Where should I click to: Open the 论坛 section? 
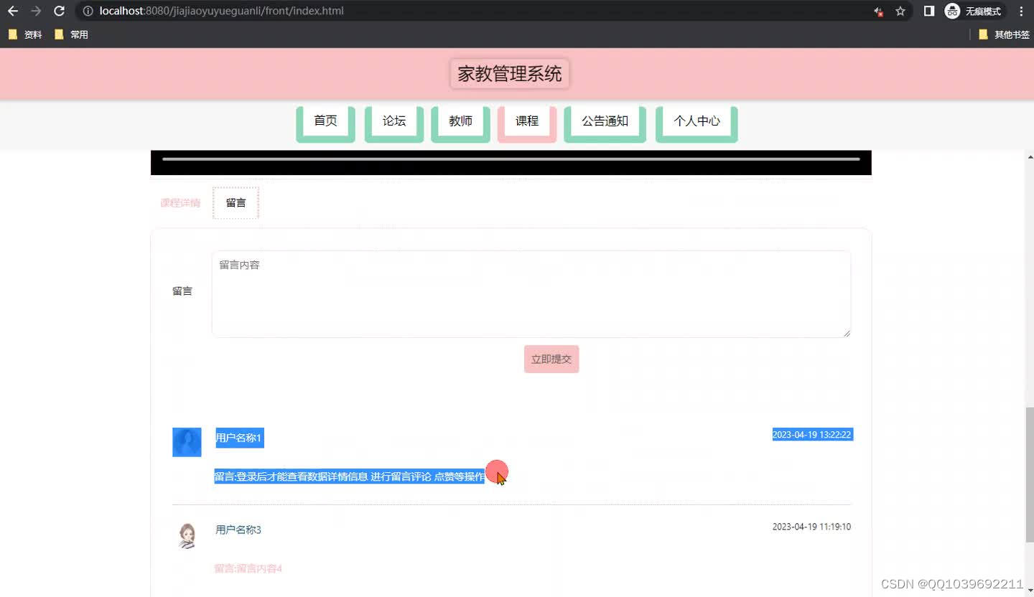click(393, 121)
